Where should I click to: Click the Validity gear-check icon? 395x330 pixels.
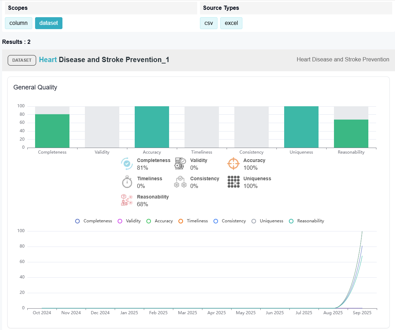[x=180, y=164]
